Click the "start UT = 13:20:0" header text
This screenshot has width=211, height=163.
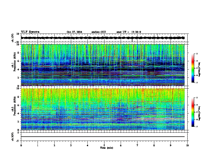[129, 32]
